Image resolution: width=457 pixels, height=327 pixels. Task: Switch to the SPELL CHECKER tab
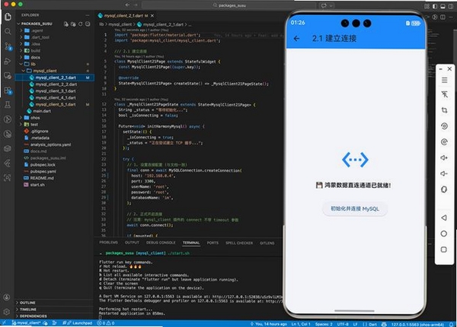click(239, 243)
